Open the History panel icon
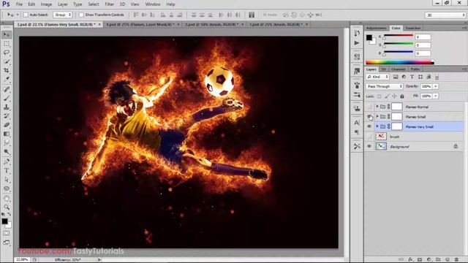Image resolution: width=468 pixels, height=263 pixels. pos(357,33)
